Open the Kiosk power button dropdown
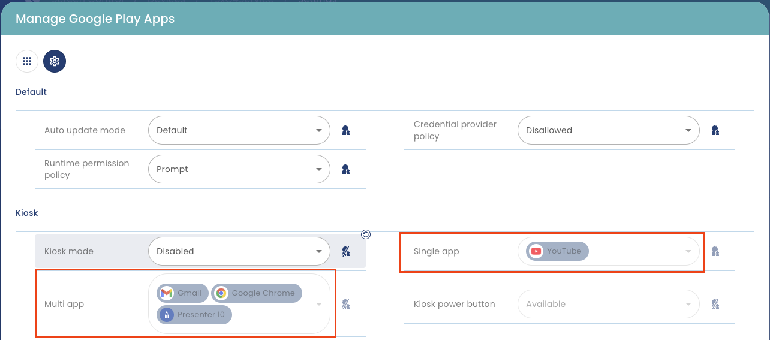 pos(608,304)
